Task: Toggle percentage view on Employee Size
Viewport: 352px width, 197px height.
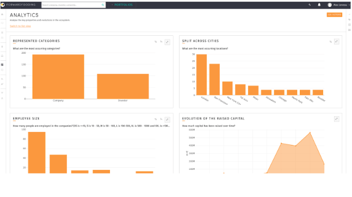Action: click(x=156, y=119)
